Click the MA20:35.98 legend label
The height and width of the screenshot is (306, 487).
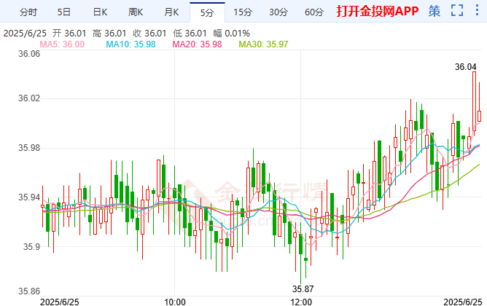198,44
